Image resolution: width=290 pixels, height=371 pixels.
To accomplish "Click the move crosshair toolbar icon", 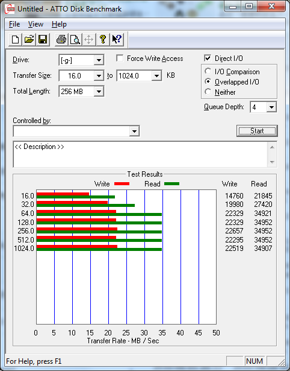I will click(x=88, y=39).
